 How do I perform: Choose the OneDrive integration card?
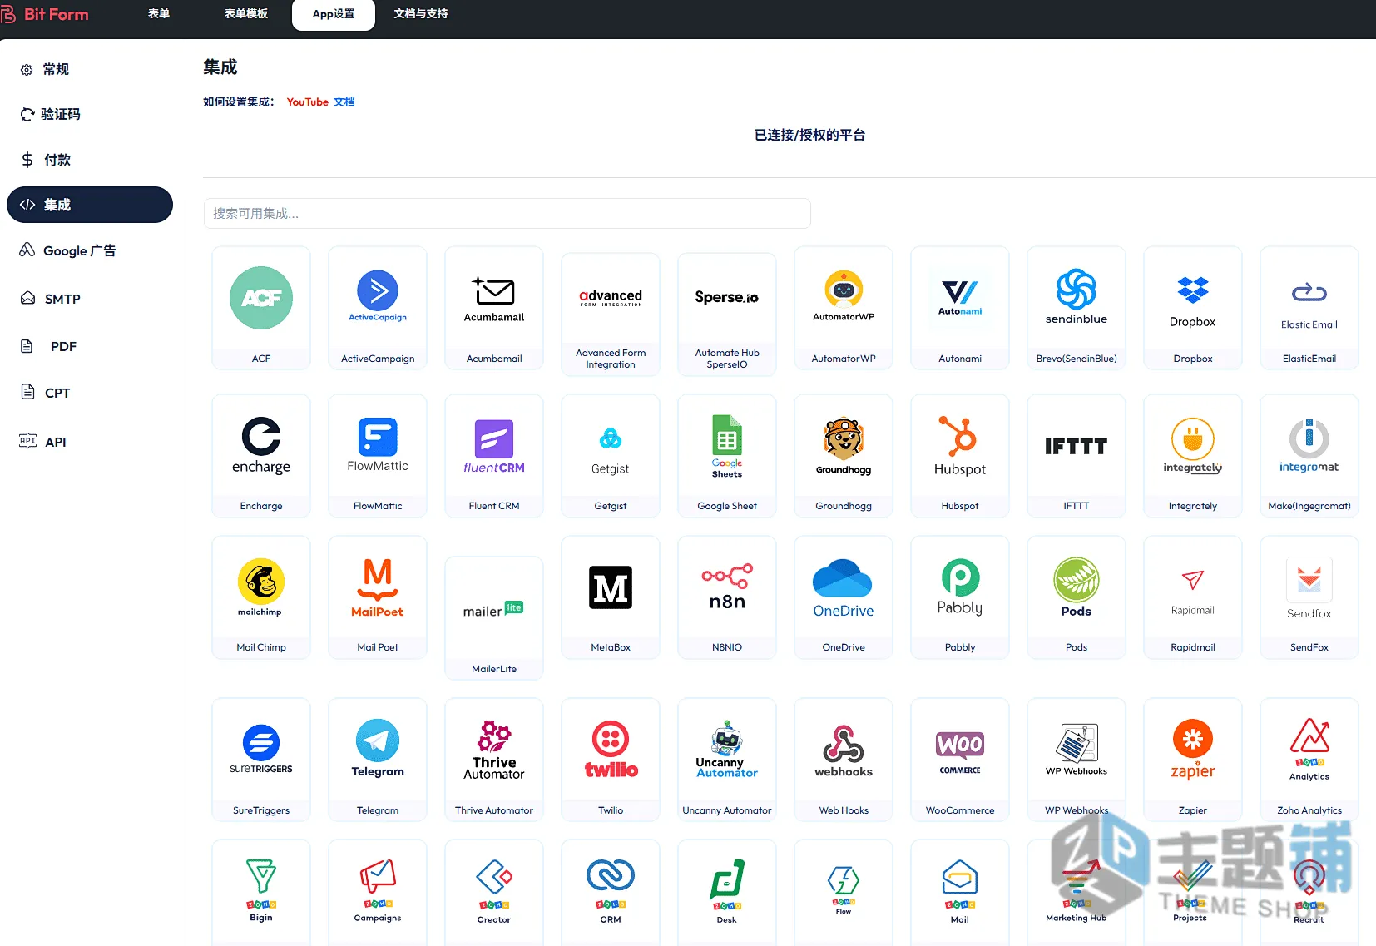coord(844,597)
